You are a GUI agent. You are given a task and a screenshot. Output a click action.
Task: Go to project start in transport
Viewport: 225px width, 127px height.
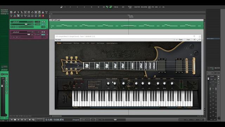tap(12, 120)
